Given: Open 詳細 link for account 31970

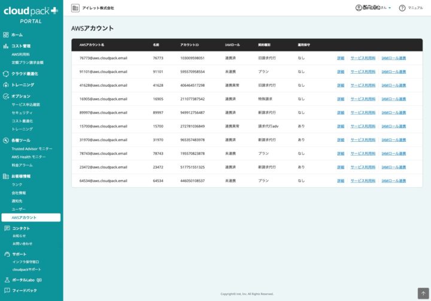Looking at the screenshot, I should click(x=341, y=140).
